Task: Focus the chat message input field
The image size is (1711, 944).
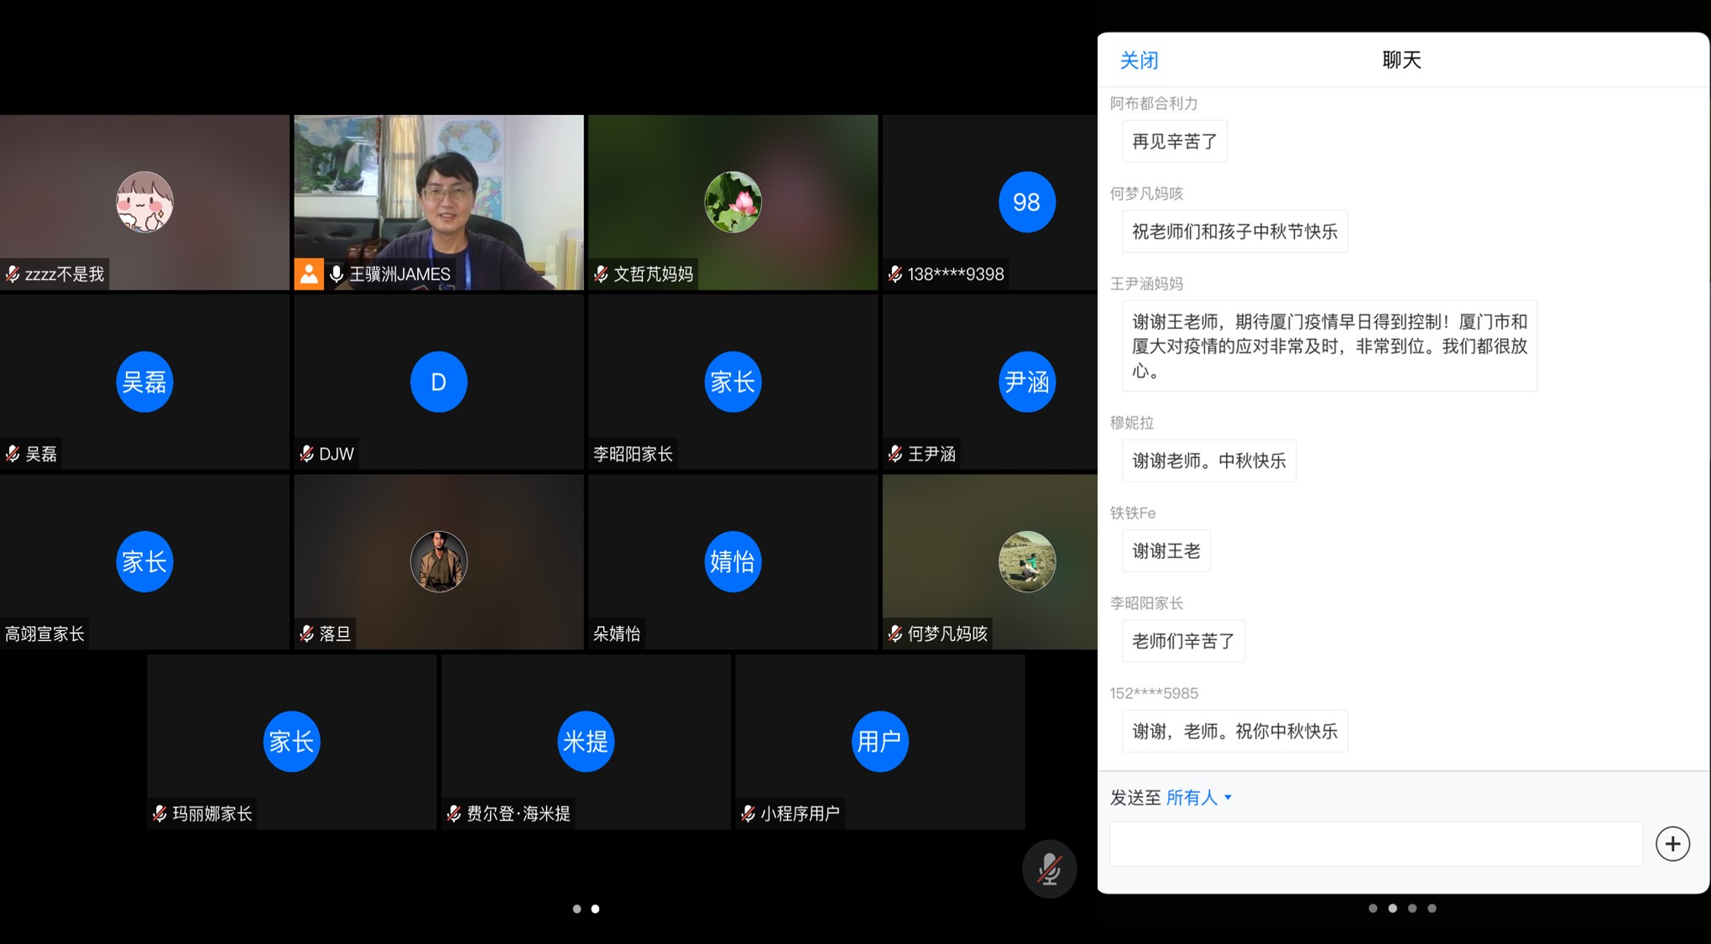Action: point(1375,843)
